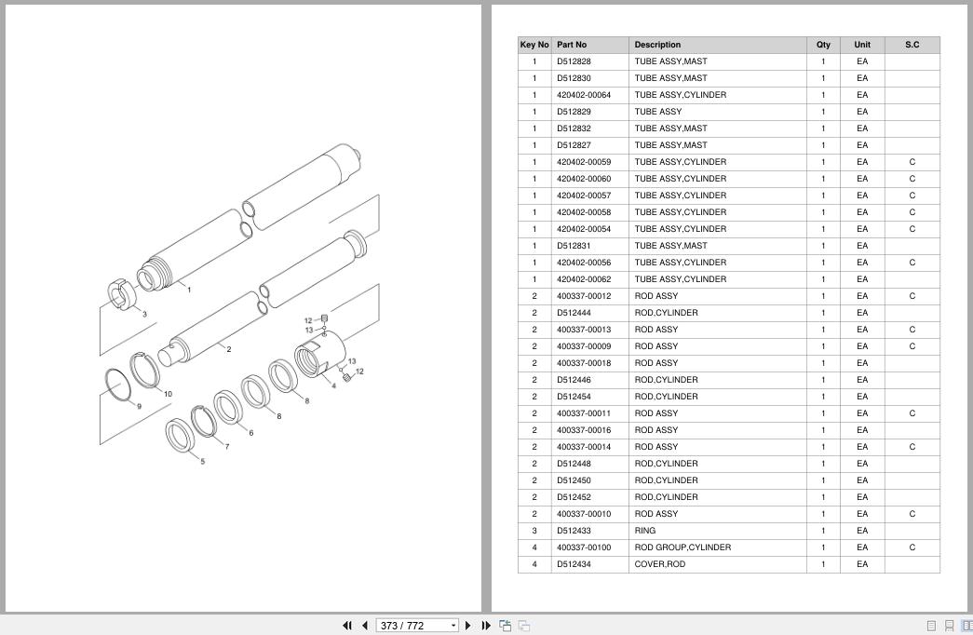Go to the next page
This screenshot has height=635, width=973.
coord(468,625)
